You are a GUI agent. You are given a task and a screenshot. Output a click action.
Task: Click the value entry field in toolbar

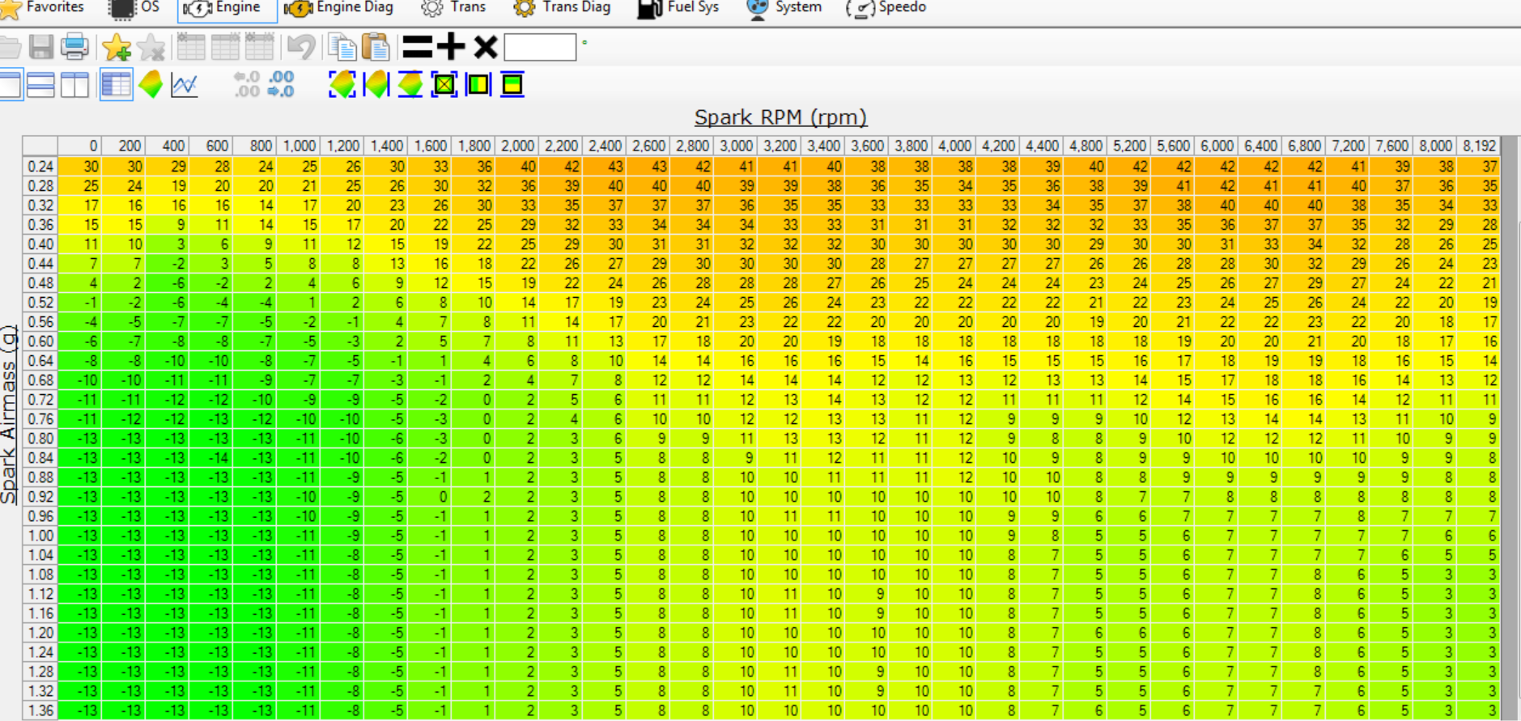pyautogui.click(x=540, y=47)
